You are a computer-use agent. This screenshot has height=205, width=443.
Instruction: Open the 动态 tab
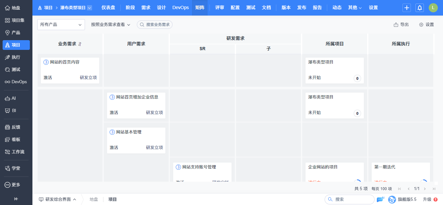click(x=337, y=8)
